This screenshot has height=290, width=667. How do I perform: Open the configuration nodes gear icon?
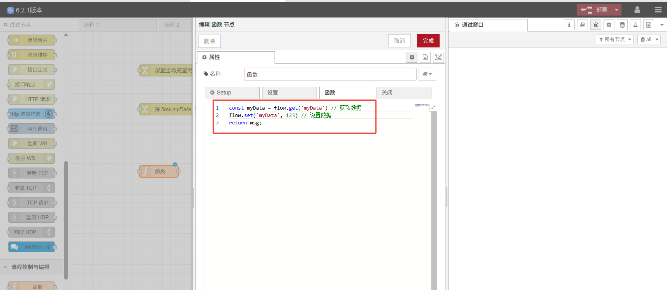609,25
